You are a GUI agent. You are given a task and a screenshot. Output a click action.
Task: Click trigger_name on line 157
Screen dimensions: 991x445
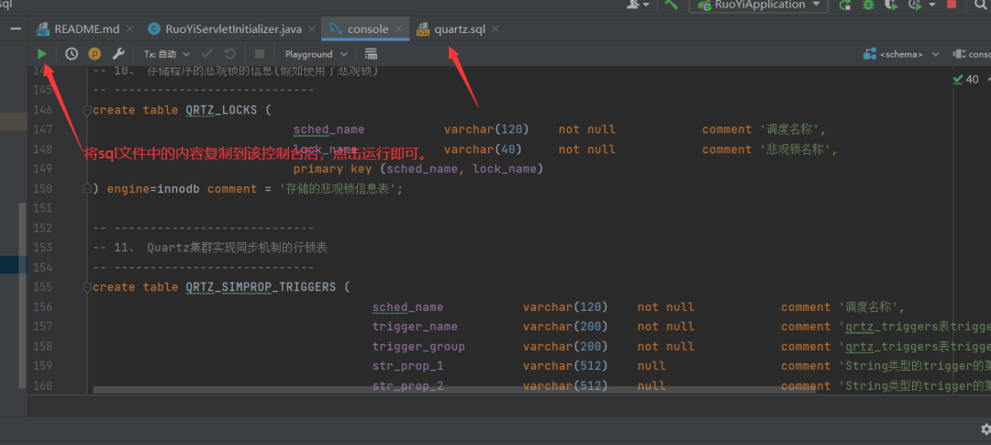tap(416, 326)
